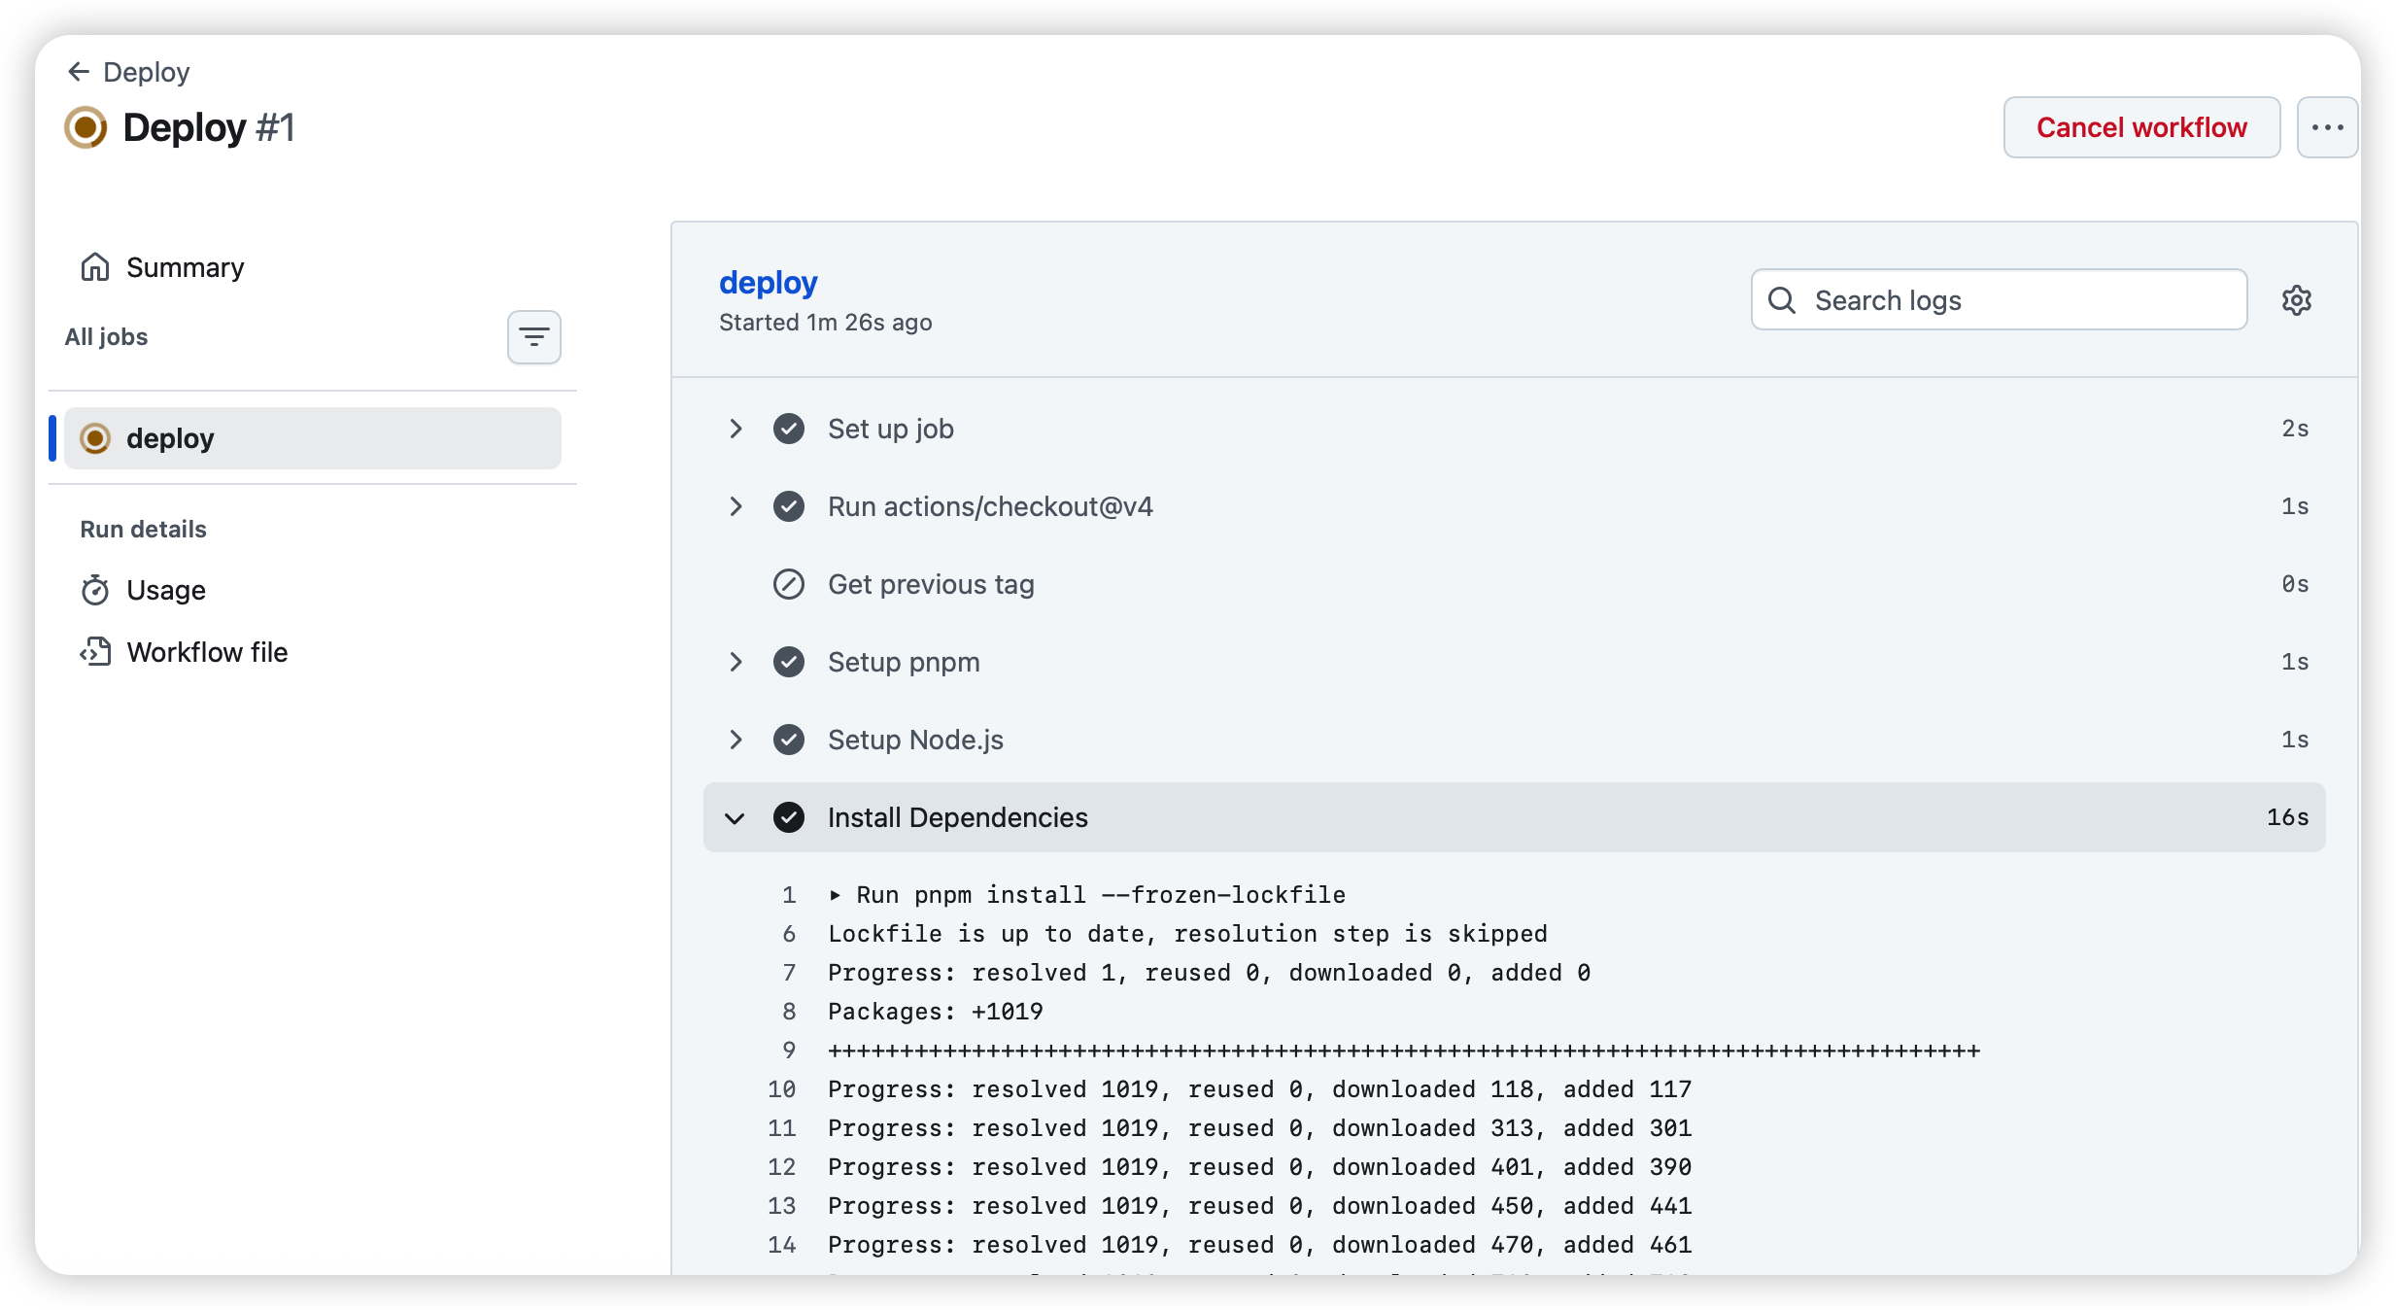Screen dimensions: 2396x1310
Task: Click the skipped icon for Get previous tag
Action: pyautogui.click(x=788, y=584)
